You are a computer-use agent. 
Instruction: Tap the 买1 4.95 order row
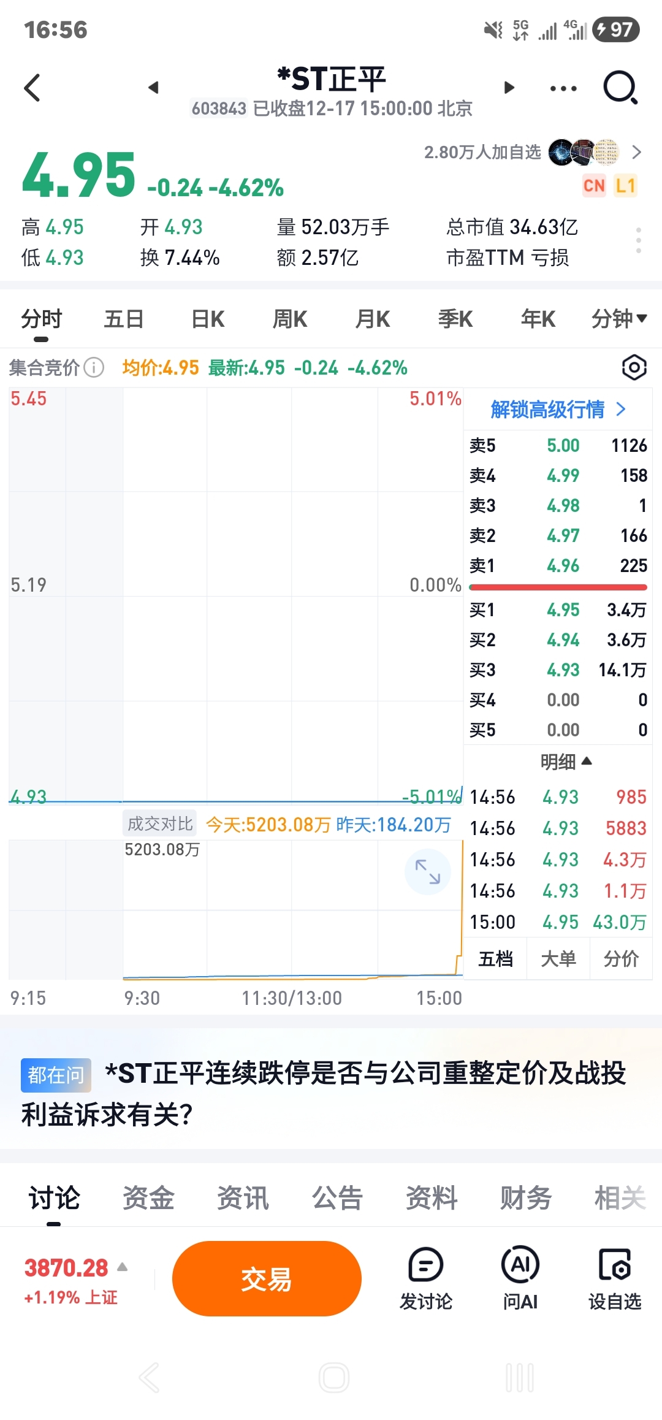point(558,609)
